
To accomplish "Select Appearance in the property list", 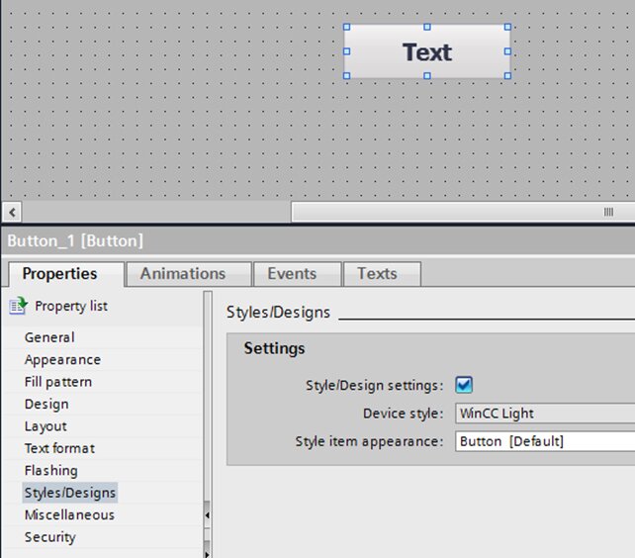I will coord(62,359).
